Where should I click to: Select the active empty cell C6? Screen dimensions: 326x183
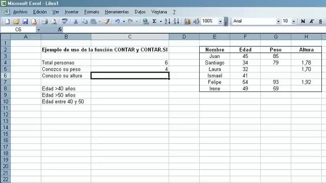point(130,76)
